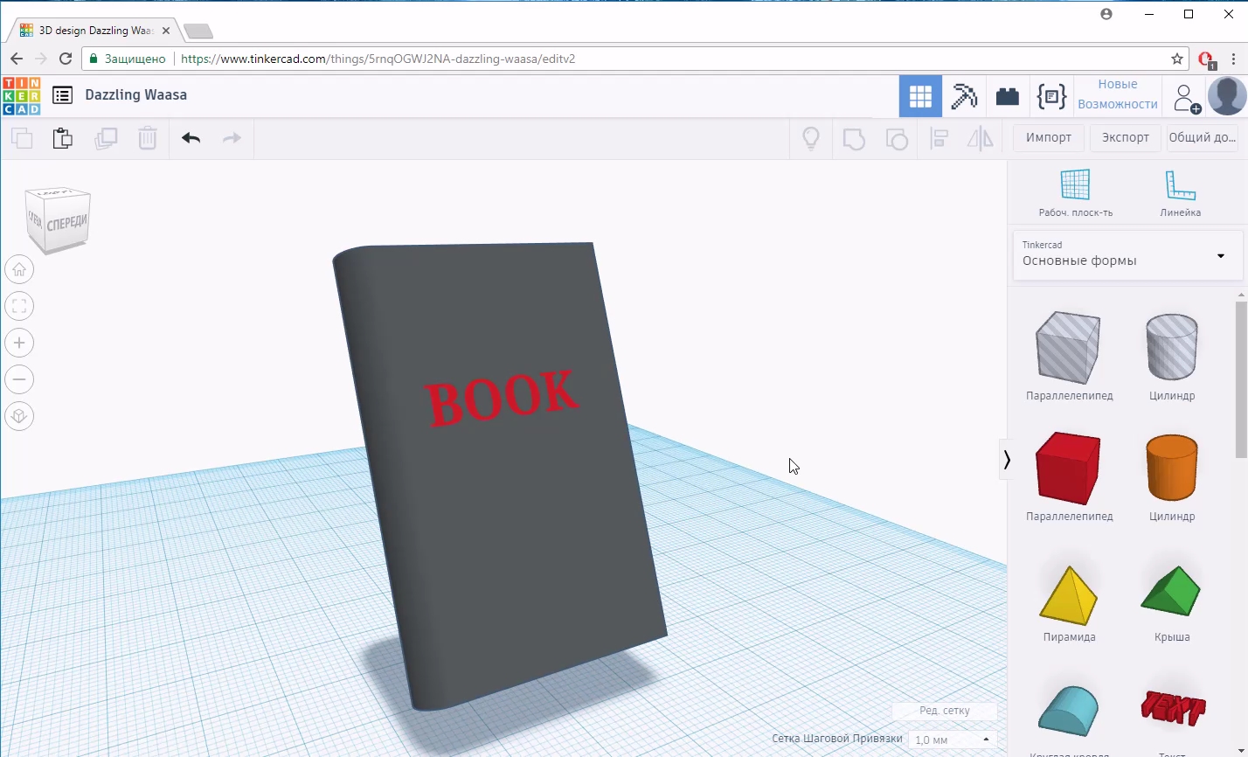Screen dimensions: 1248x757
Task: Undo the last action
Action: point(191,138)
